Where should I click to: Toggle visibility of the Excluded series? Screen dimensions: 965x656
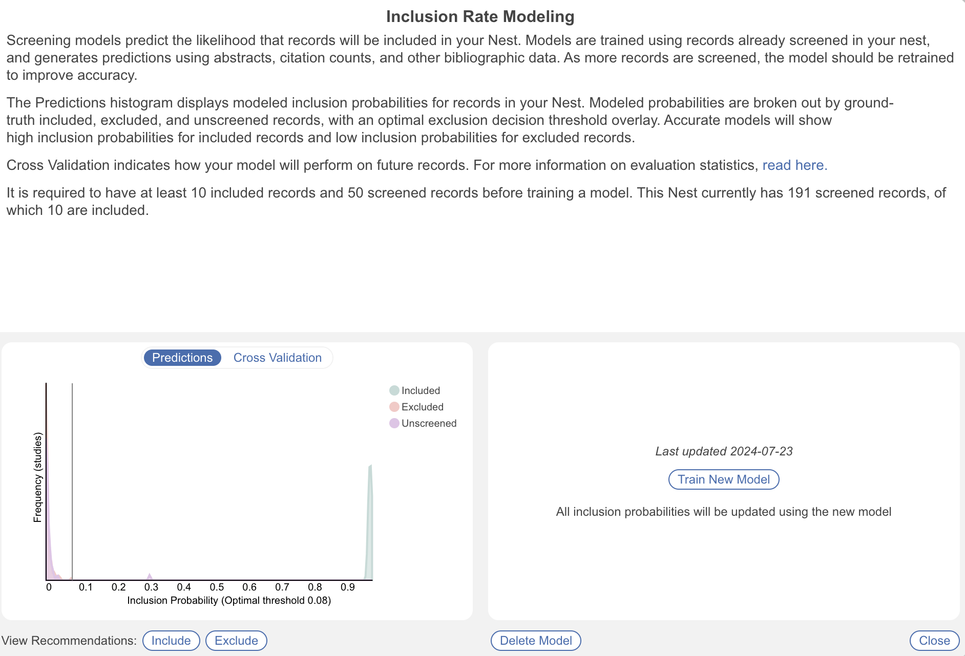point(423,406)
